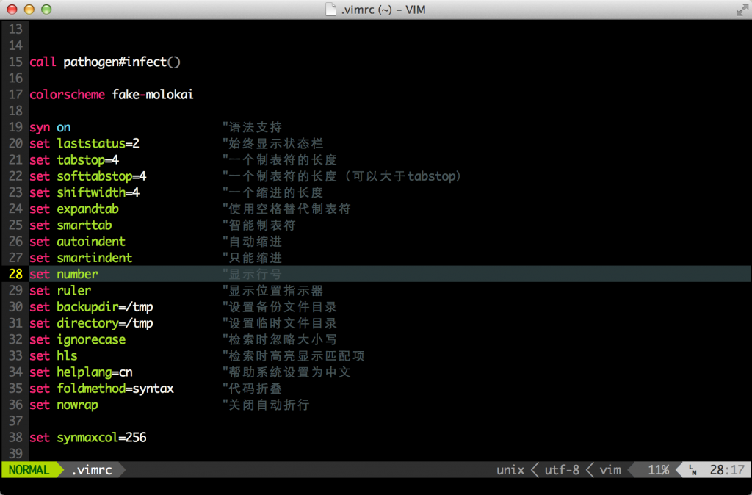Click "set laststatus=2" setting

point(84,143)
